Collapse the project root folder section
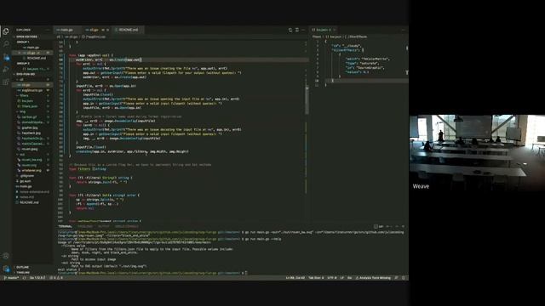 pos(32,74)
